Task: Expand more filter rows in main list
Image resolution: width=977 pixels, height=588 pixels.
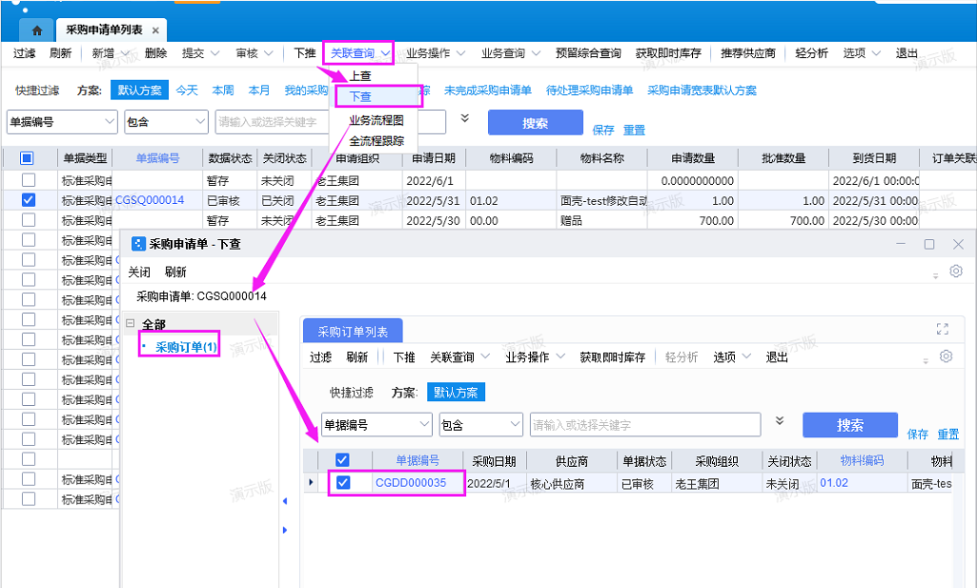Action: click(x=465, y=118)
